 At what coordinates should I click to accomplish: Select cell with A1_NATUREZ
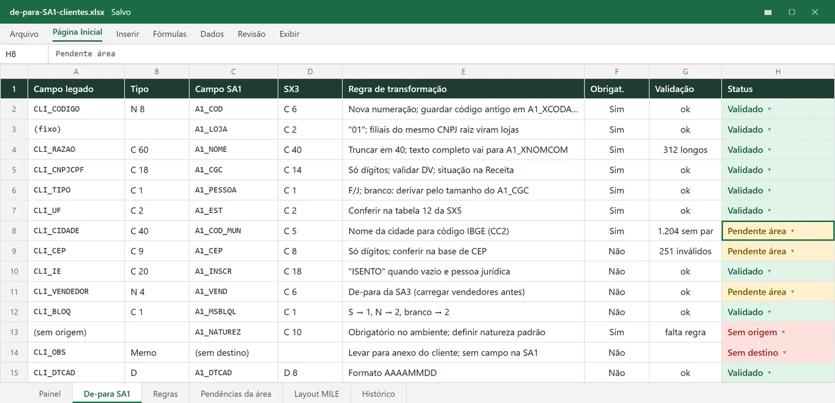[233, 332]
